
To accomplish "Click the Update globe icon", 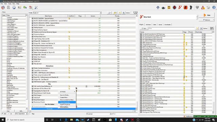I will [x=208, y=7].
